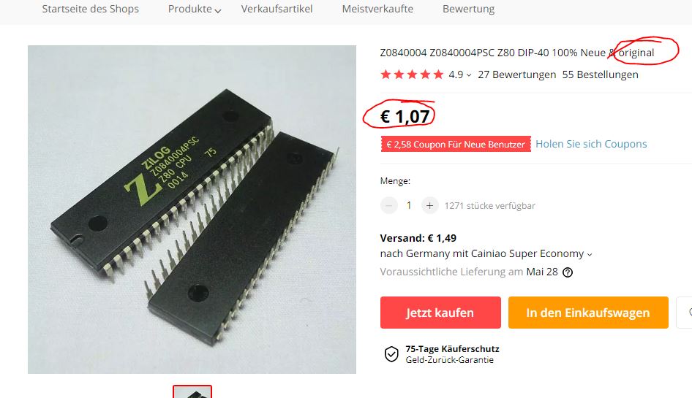This screenshot has height=398, width=692.
Task: Open the Verkaufsartikel tab
Action: click(x=277, y=9)
